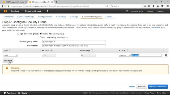Change language via English label
This screenshot has height=95, width=170.
tap(25, 93)
